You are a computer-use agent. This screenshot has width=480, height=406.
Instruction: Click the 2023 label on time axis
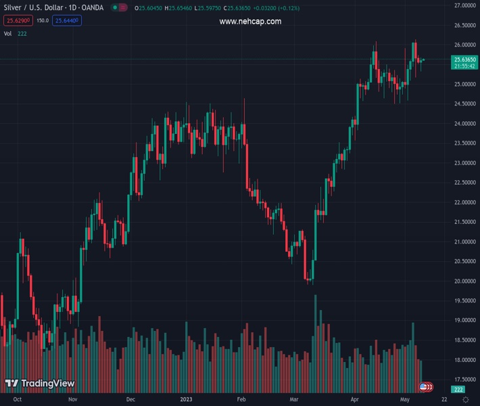(187, 400)
